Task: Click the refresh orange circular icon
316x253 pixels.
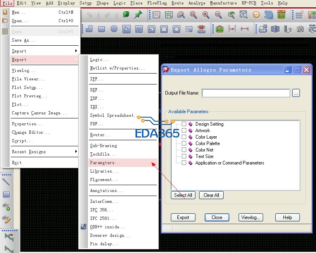Action: (256, 15)
